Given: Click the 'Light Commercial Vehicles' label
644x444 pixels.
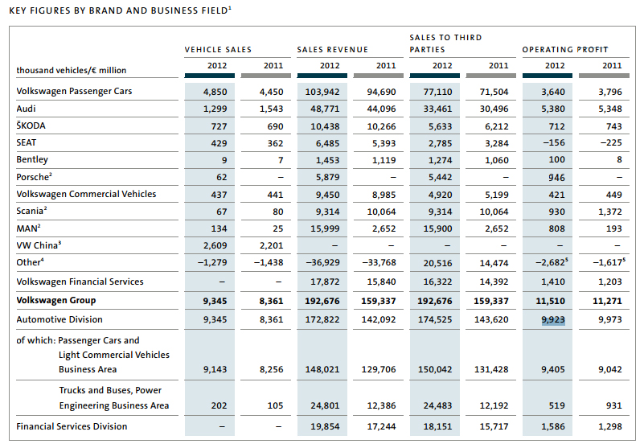Looking at the screenshot, I should [114, 355].
